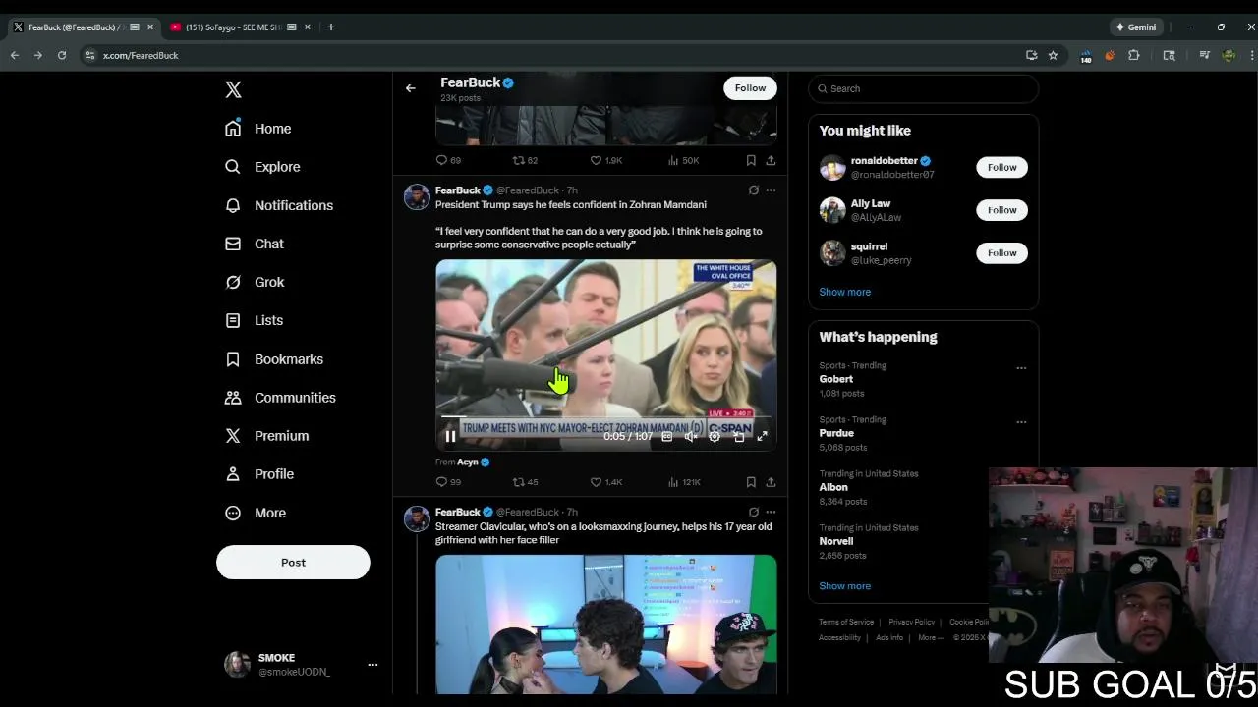
Task: Open the Gemini button in Chrome
Action: click(1135, 27)
